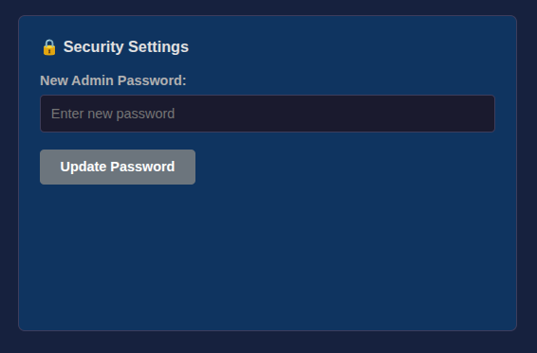537x353 pixels.
Task: Click the lock symbol next to the panel title
Action: pos(49,46)
